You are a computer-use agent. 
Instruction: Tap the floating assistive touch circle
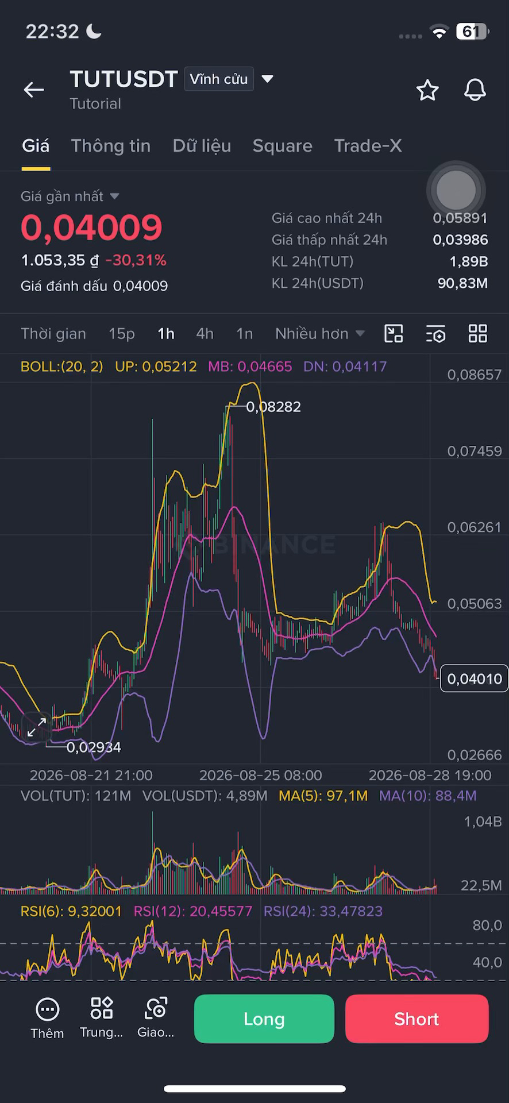(456, 190)
